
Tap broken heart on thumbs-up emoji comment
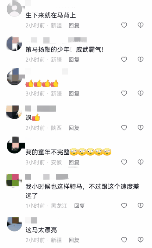click(141, 93)
